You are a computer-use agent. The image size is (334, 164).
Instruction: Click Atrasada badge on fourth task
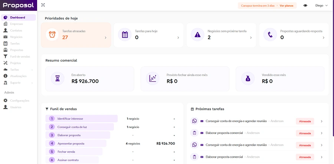[305, 157]
